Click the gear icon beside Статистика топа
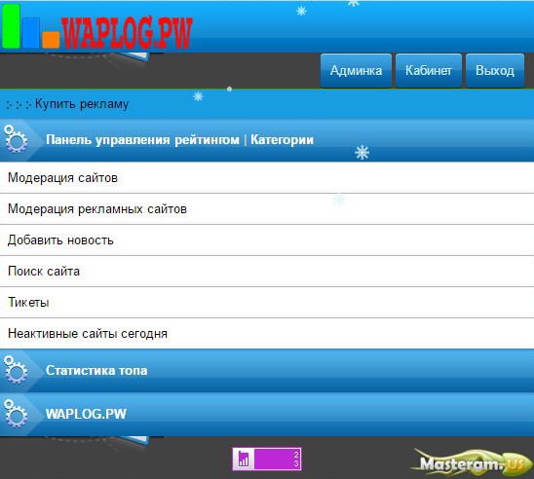The image size is (534, 479). point(16,370)
